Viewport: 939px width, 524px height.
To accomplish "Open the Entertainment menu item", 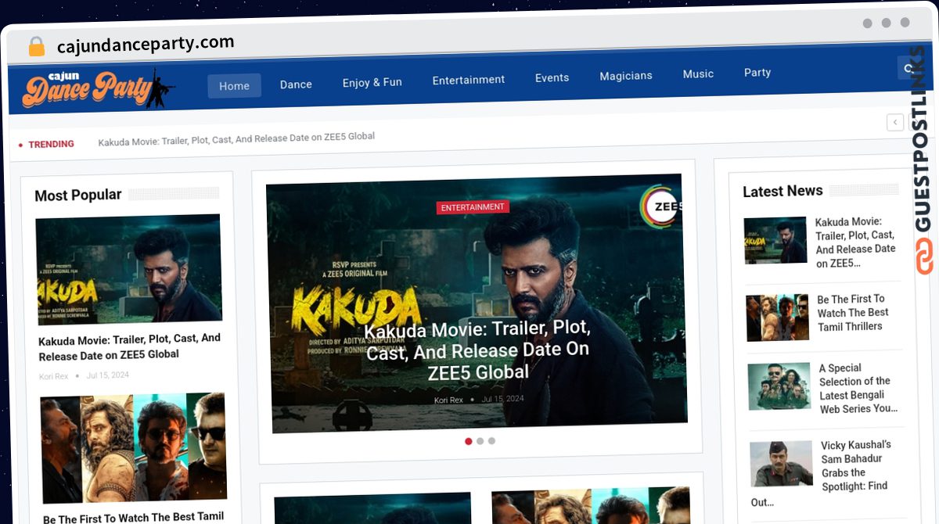I will 469,80.
